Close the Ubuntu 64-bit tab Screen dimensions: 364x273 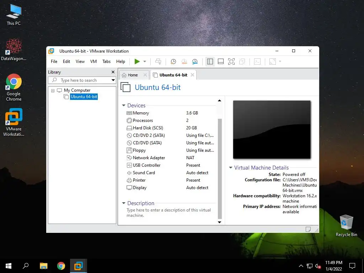192,75
